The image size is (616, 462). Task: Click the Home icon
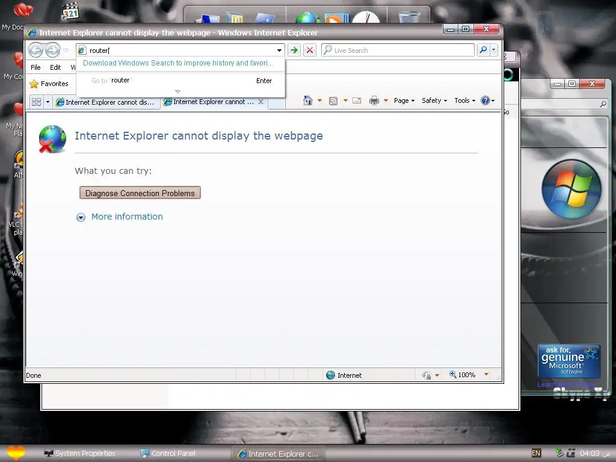point(308,100)
